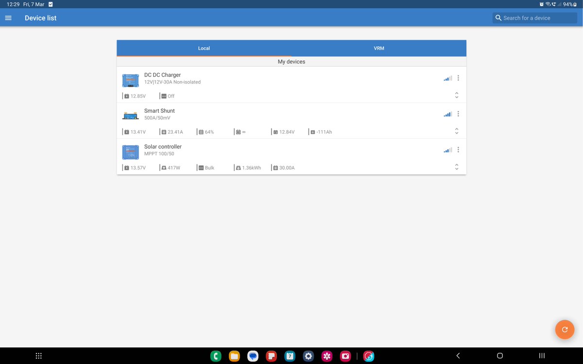
Task: Open the apps grid launcher
Action: (x=39, y=356)
